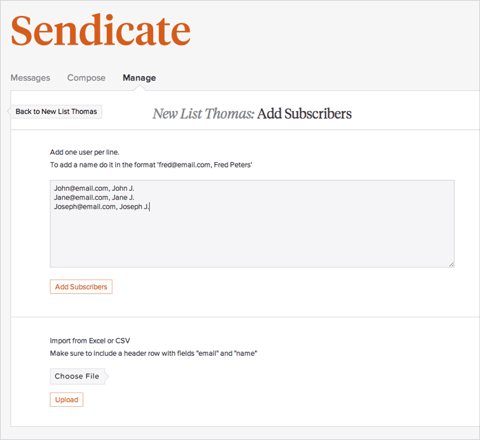480x440 pixels.
Task: Click Choose File to pick a file
Action: [x=77, y=377]
